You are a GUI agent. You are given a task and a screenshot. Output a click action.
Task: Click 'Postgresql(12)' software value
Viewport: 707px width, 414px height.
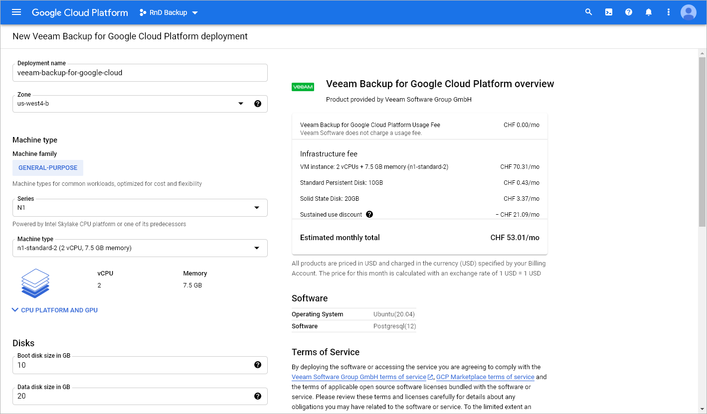tap(394, 326)
